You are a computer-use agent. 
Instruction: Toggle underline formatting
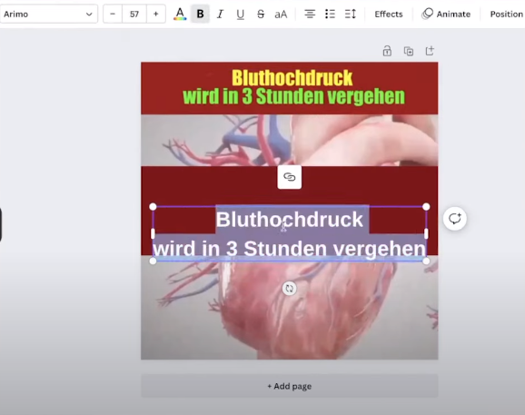coord(240,14)
